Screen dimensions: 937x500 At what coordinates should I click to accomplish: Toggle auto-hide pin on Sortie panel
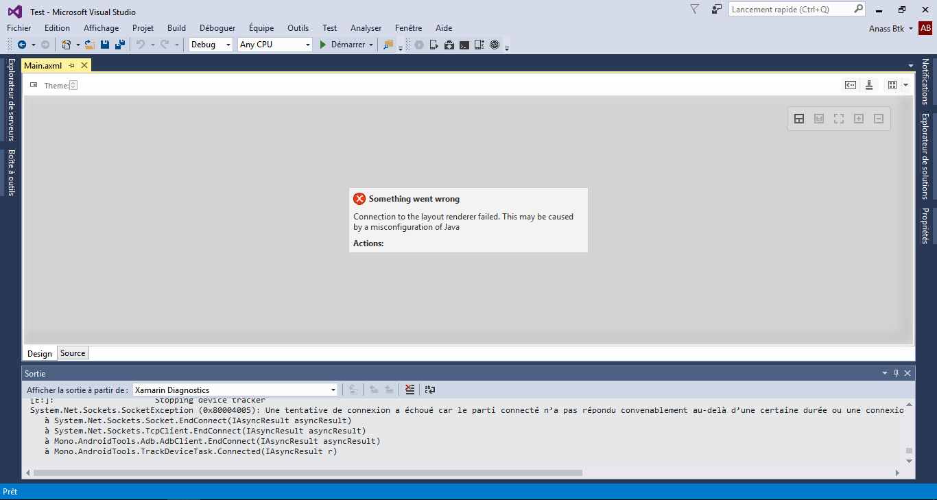tap(896, 373)
